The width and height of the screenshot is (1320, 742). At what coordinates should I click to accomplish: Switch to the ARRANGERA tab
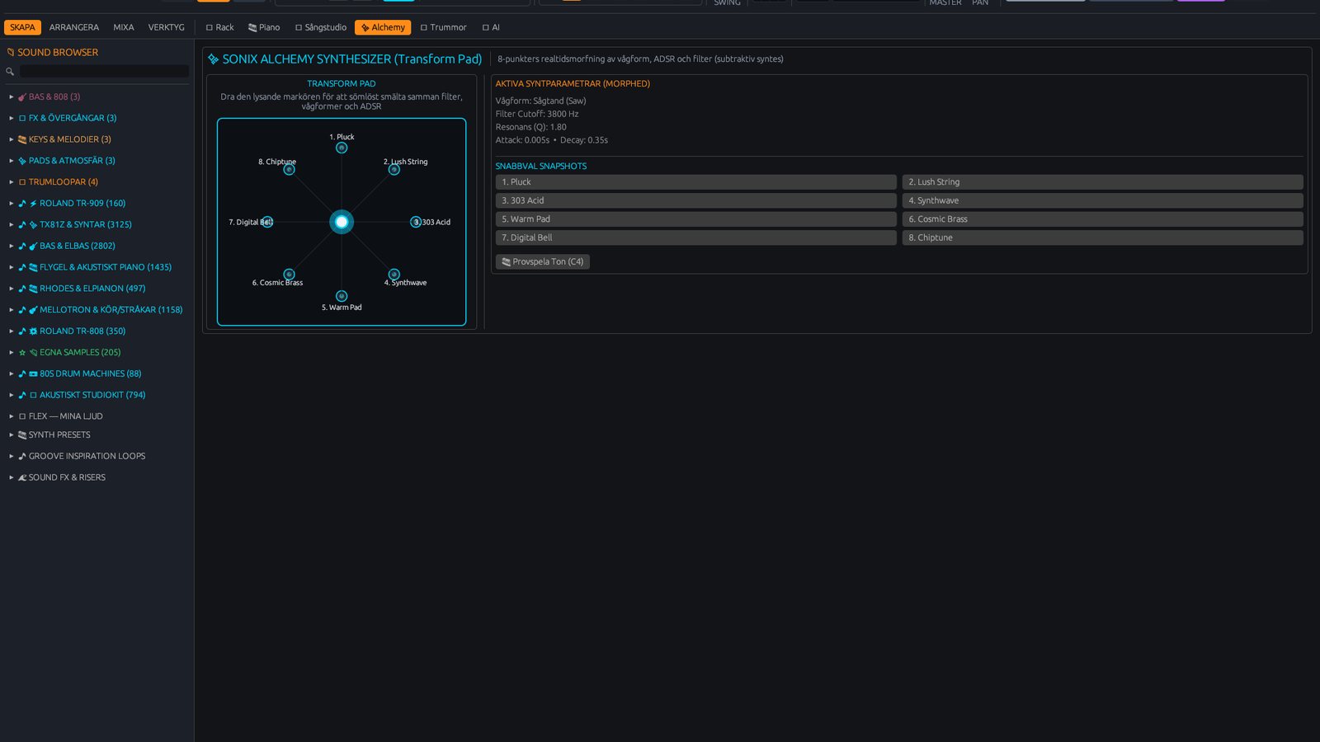pyautogui.click(x=74, y=27)
